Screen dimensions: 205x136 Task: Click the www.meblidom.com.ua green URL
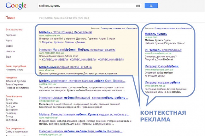(51, 53)
